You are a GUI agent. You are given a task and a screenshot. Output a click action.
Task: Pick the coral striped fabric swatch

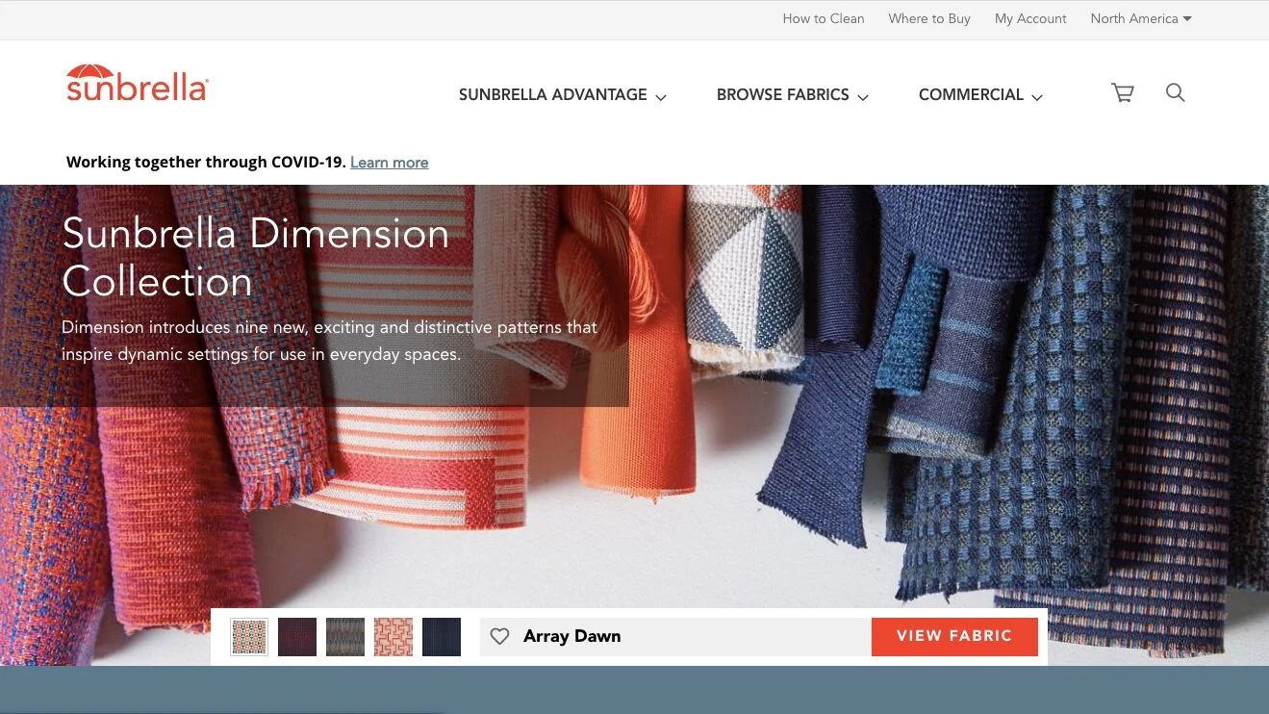[393, 637]
